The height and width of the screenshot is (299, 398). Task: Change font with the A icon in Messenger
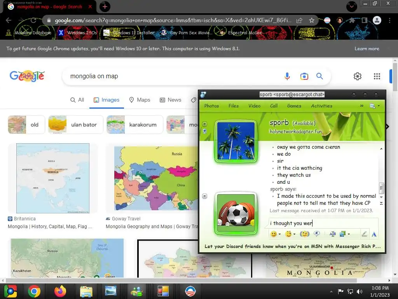374,234
